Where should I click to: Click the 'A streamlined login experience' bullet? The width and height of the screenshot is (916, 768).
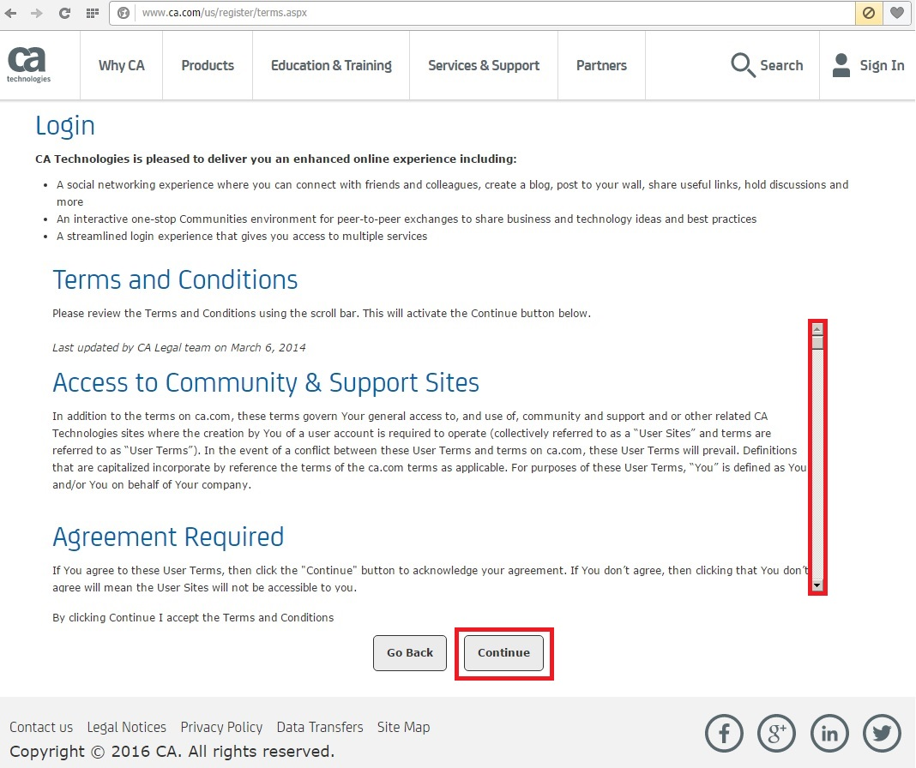click(x=242, y=237)
